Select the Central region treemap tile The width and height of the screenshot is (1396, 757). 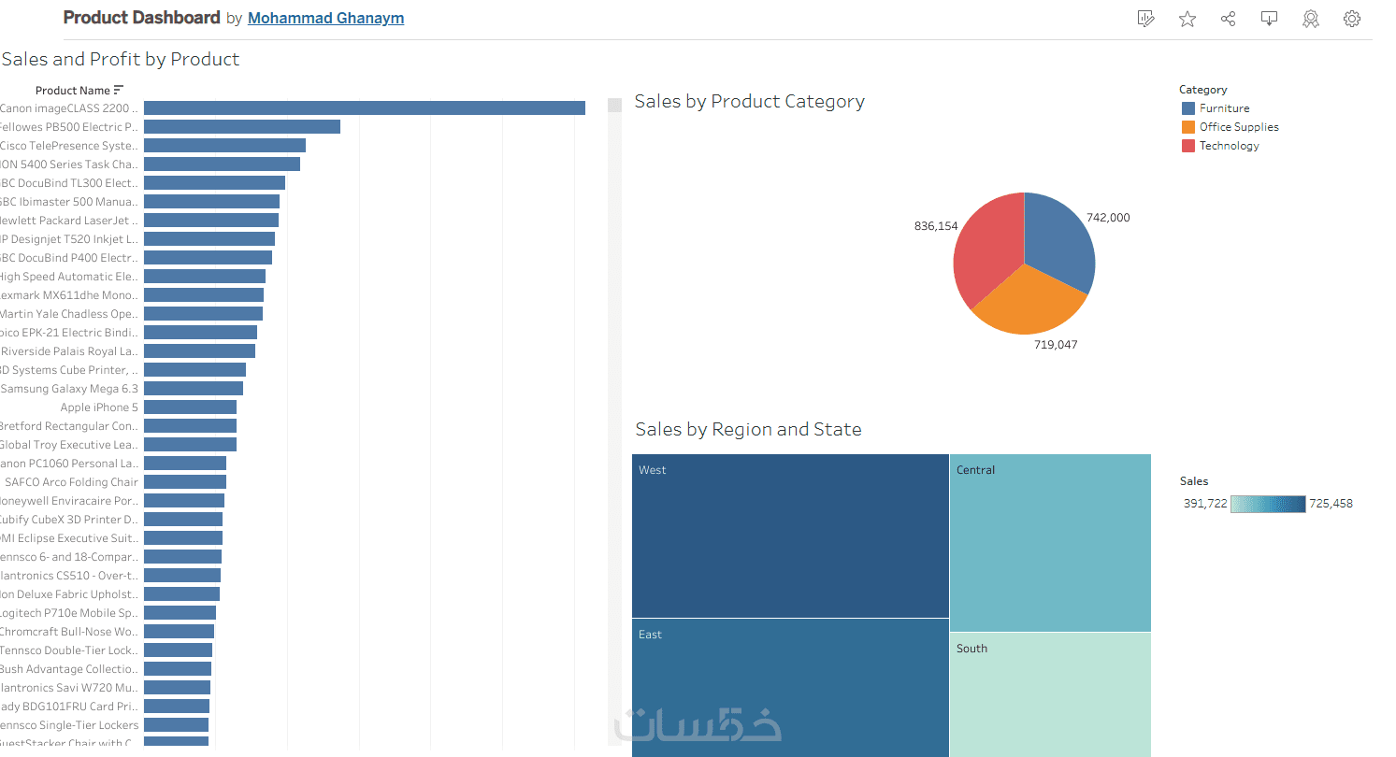[1050, 542]
